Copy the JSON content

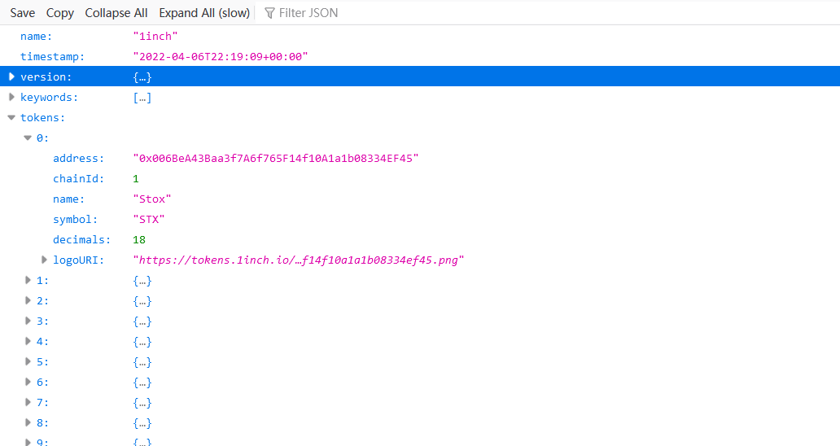click(60, 13)
